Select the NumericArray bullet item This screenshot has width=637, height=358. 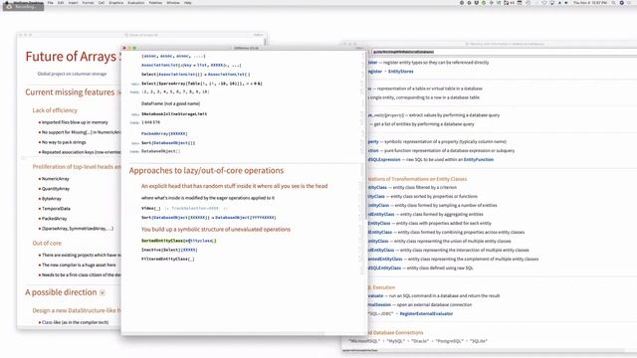(56, 179)
